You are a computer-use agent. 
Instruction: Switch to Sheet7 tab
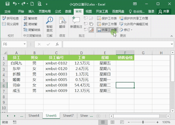[68, 115]
